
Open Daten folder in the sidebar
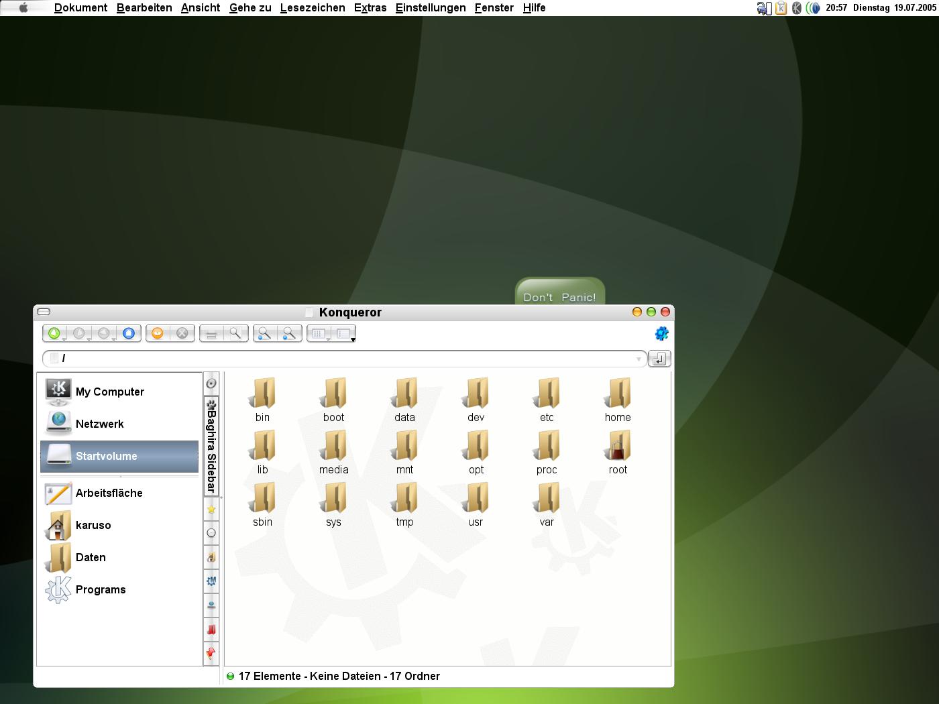click(x=119, y=557)
